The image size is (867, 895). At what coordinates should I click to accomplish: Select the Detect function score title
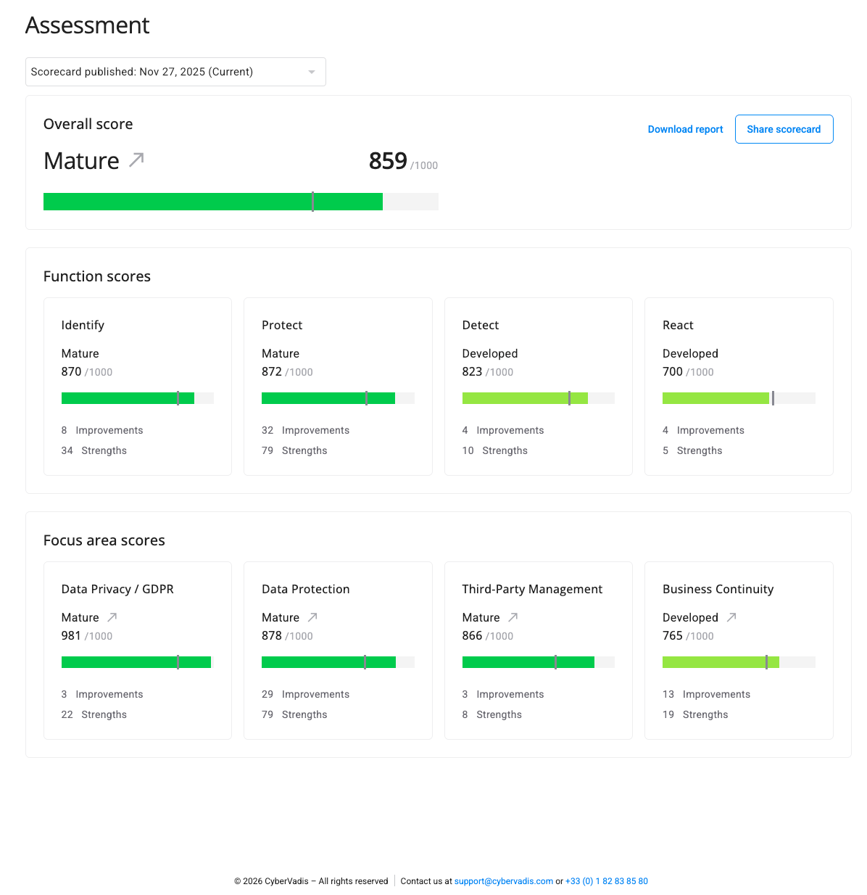(481, 325)
